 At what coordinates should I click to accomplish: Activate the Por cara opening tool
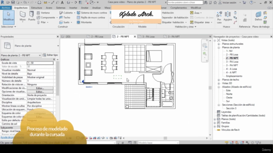pyautogui.click(x=219, y=17)
